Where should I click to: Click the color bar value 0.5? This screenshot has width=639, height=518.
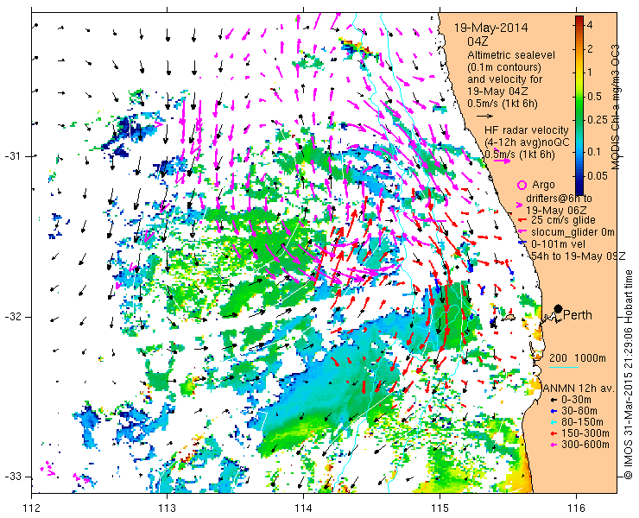(x=595, y=96)
